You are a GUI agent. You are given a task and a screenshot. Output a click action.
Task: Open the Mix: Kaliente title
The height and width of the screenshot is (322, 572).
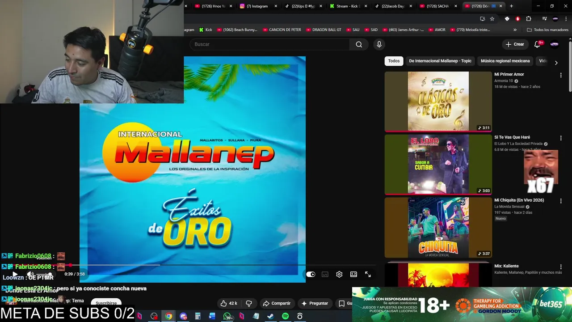point(506,266)
